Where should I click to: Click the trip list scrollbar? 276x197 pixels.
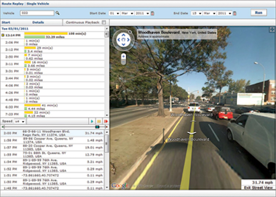click(x=107, y=34)
